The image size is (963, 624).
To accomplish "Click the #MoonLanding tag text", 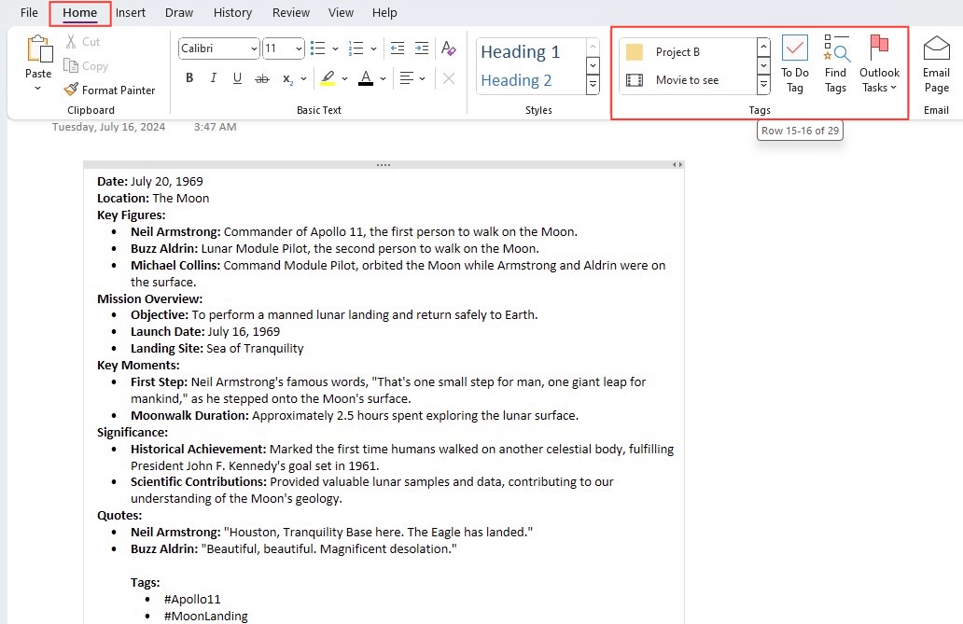I will point(205,616).
